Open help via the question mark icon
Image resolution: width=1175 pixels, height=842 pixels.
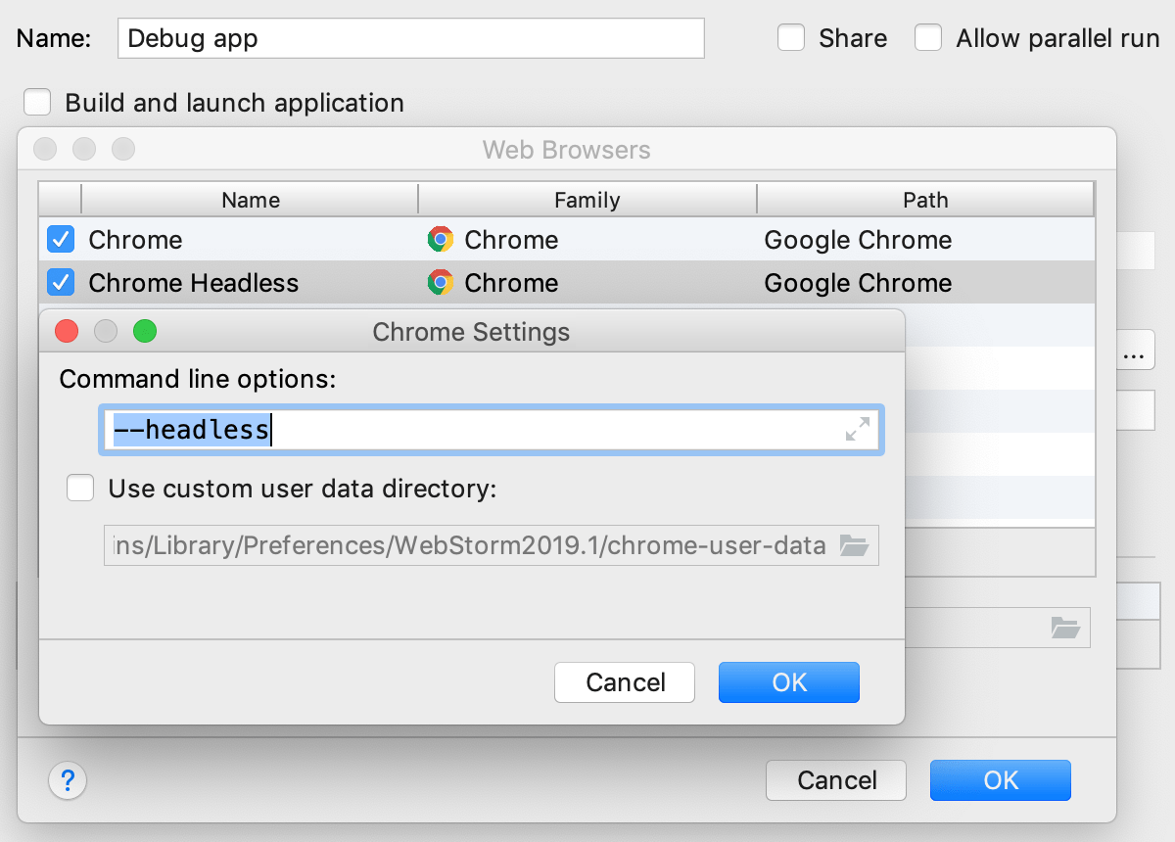(x=67, y=780)
